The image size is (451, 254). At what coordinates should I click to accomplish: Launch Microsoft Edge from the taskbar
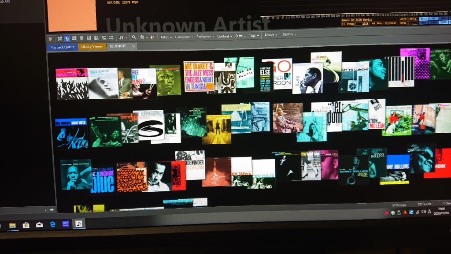point(53,224)
